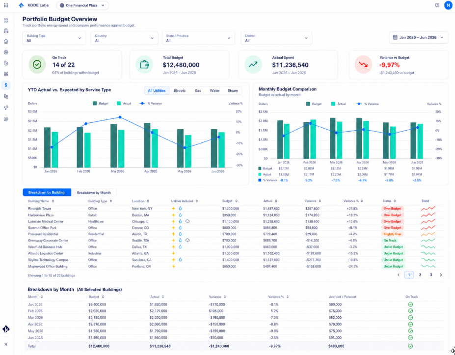455x355 pixels.
Task: Open the dashboard widgets sidebar icon
Action: click(6, 74)
